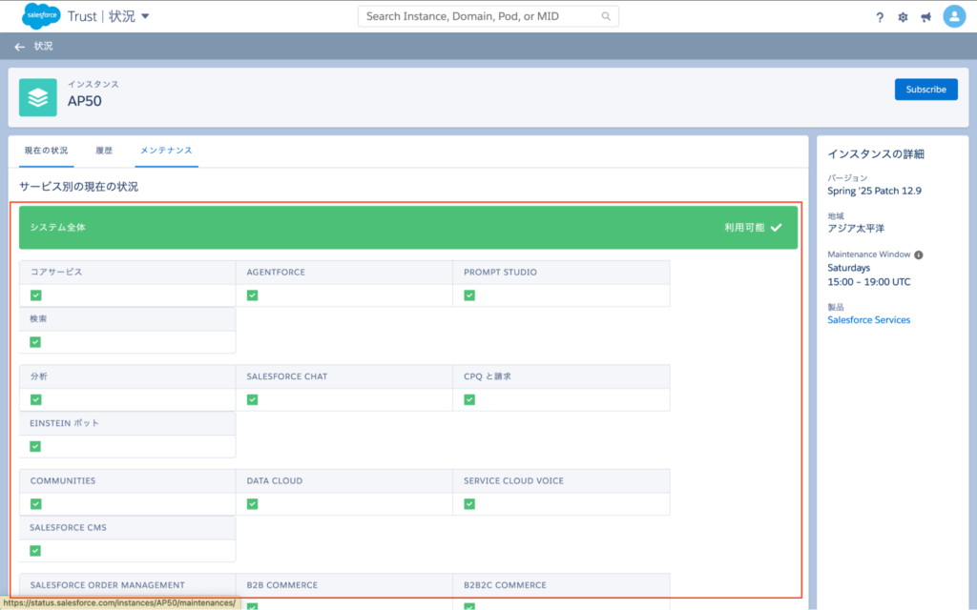The width and height of the screenshot is (977, 610).
Task: Open the settings gear icon
Action: tap(903, 17)
